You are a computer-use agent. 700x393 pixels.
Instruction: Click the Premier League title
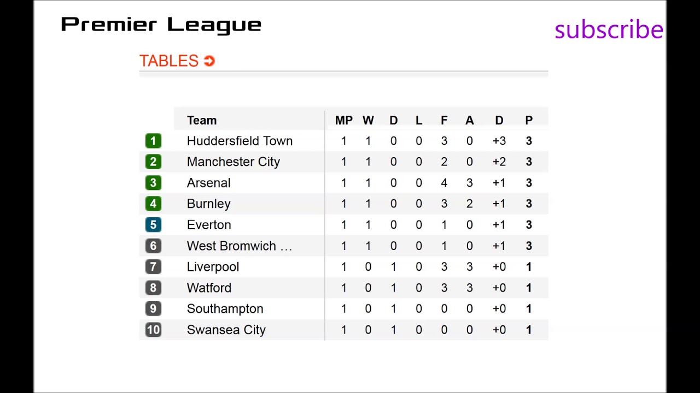(161, 25)
